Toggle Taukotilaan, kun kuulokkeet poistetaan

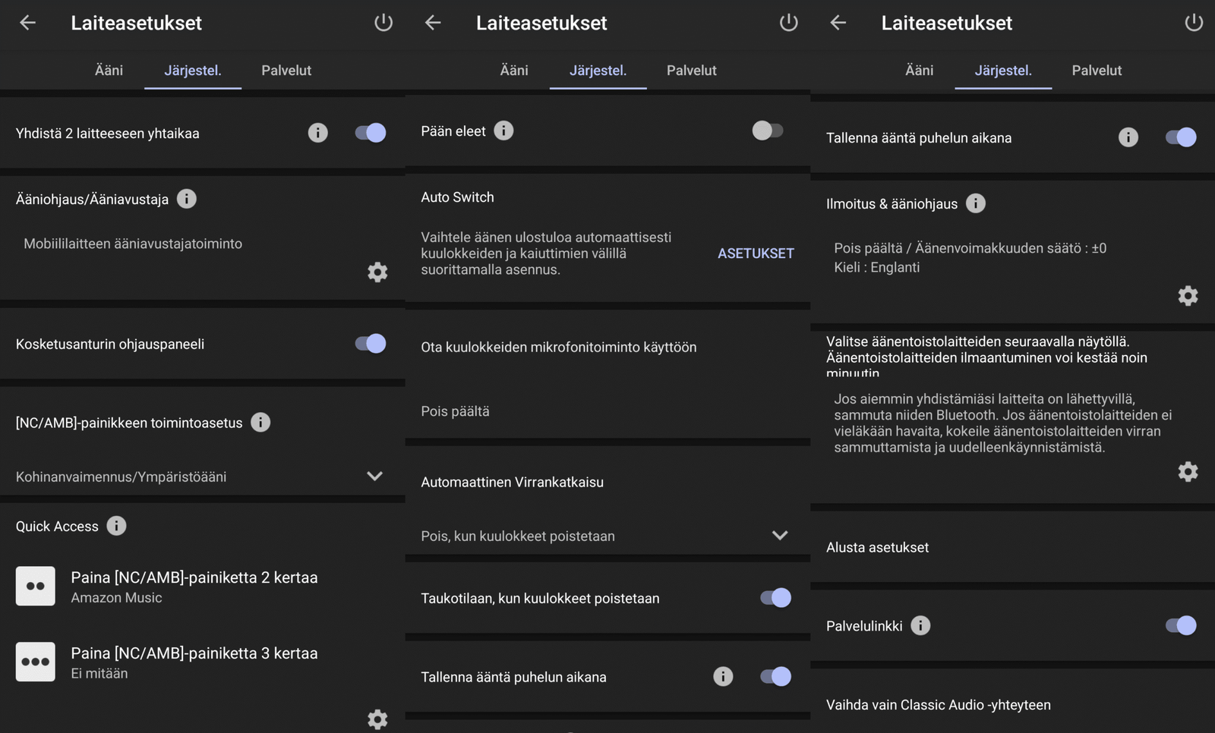pos(775,599)
